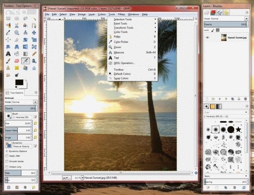Edit the brush 2. Hardness 050 button
This screenshot has height=195, width=254.
click(x=35, y=117)
